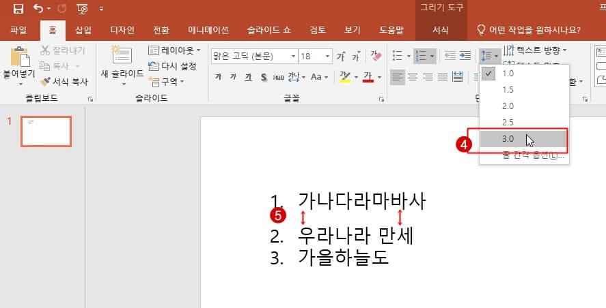Toggle the numbered list button
This screenshot has height=308, width=606.
421,57
